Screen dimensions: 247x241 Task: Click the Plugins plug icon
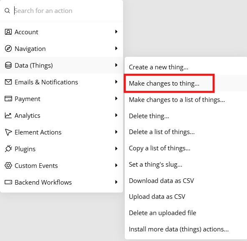tap(8, 149)
